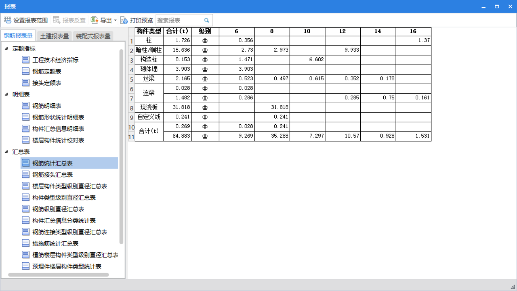This screenshot has height=291, width=517.
Task: Open 工程技术经济指标 report
Action: 55,60
